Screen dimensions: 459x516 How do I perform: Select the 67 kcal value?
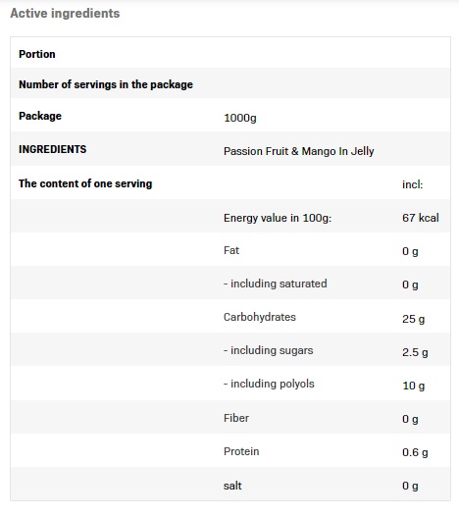coord(421,218)
